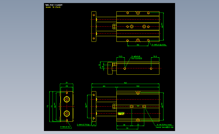Select the '30' bottom dimension text
Screen dimensions: 219x134
click(138, 125)
